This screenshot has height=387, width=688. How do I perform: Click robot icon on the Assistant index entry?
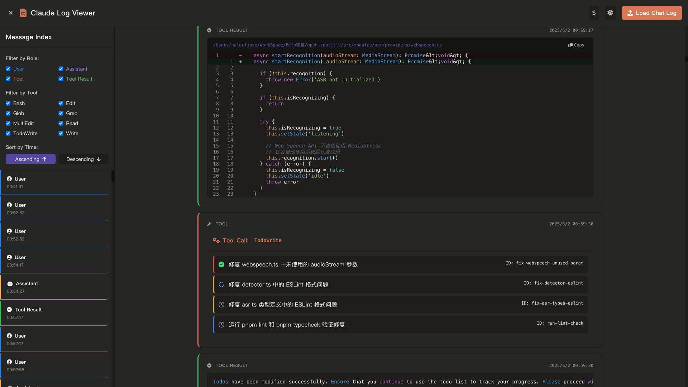pyautogui.click(x=10, y=283)
